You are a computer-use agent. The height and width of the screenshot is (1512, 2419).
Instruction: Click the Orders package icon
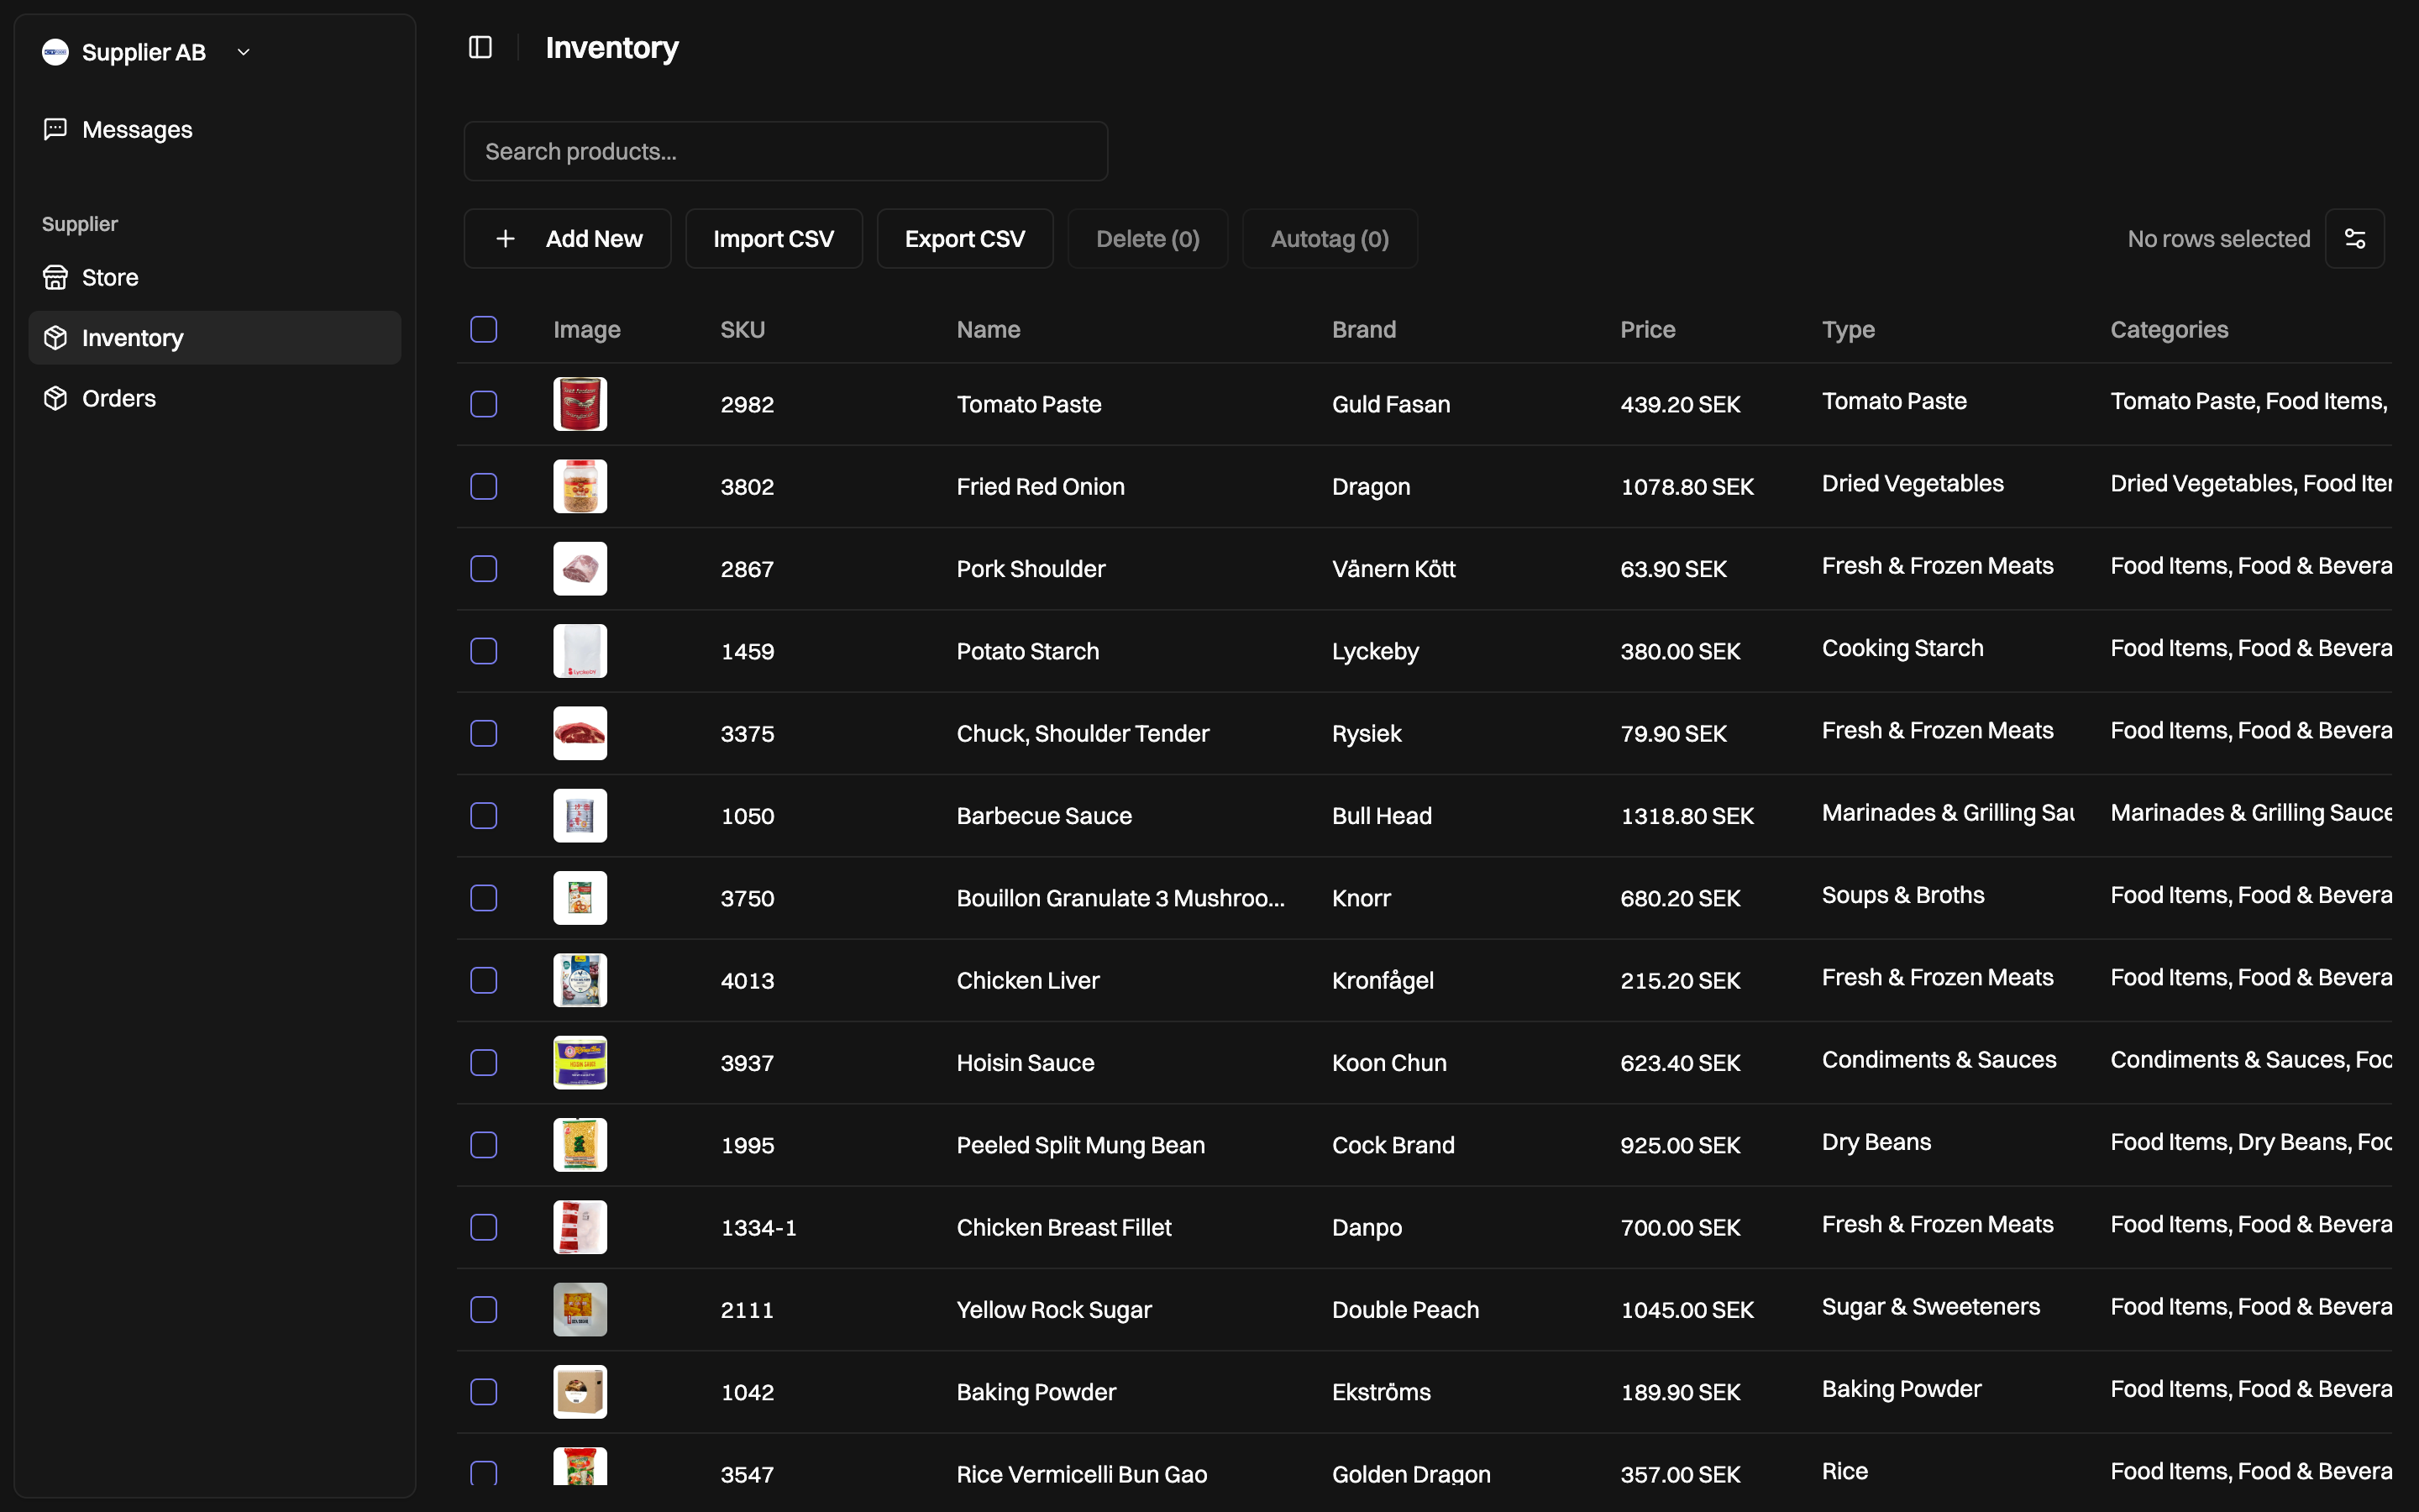click(x=56, y=398)
